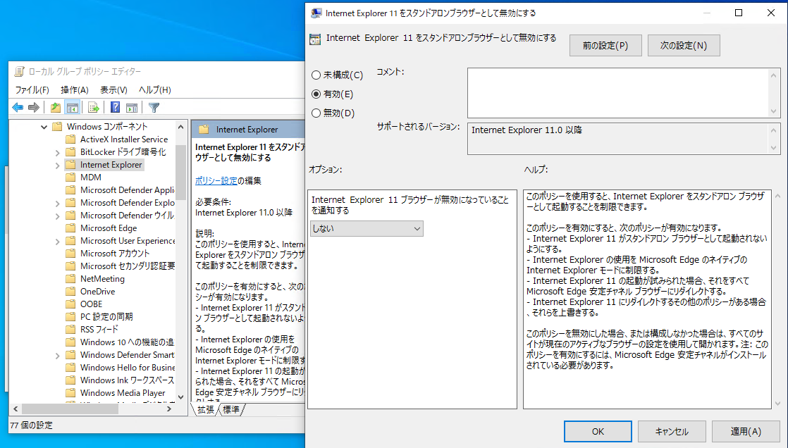
Task: Expand the Microsoft Defender Explo node
Action: click(57, 203)
